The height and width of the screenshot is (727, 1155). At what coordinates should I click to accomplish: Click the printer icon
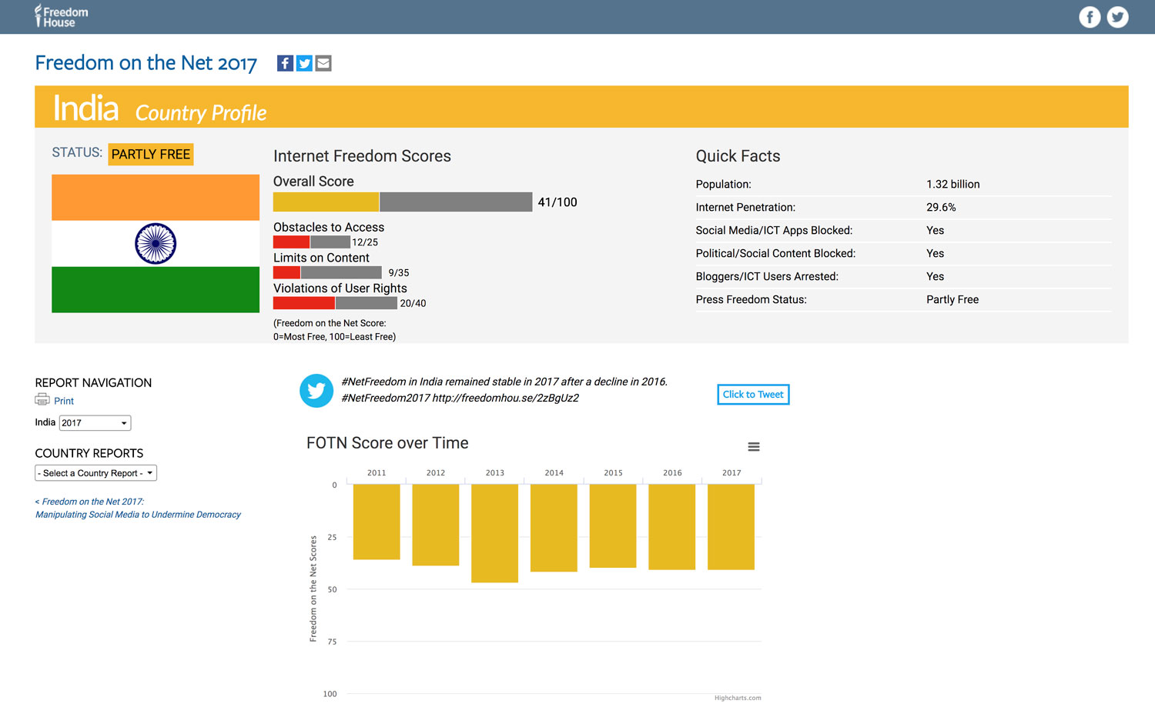pyautogui.click(x=42, y=399)
